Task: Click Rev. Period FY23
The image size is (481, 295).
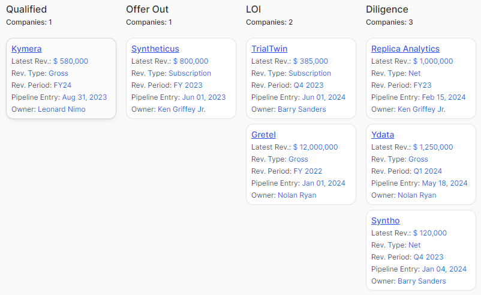Action: (422, 85)
